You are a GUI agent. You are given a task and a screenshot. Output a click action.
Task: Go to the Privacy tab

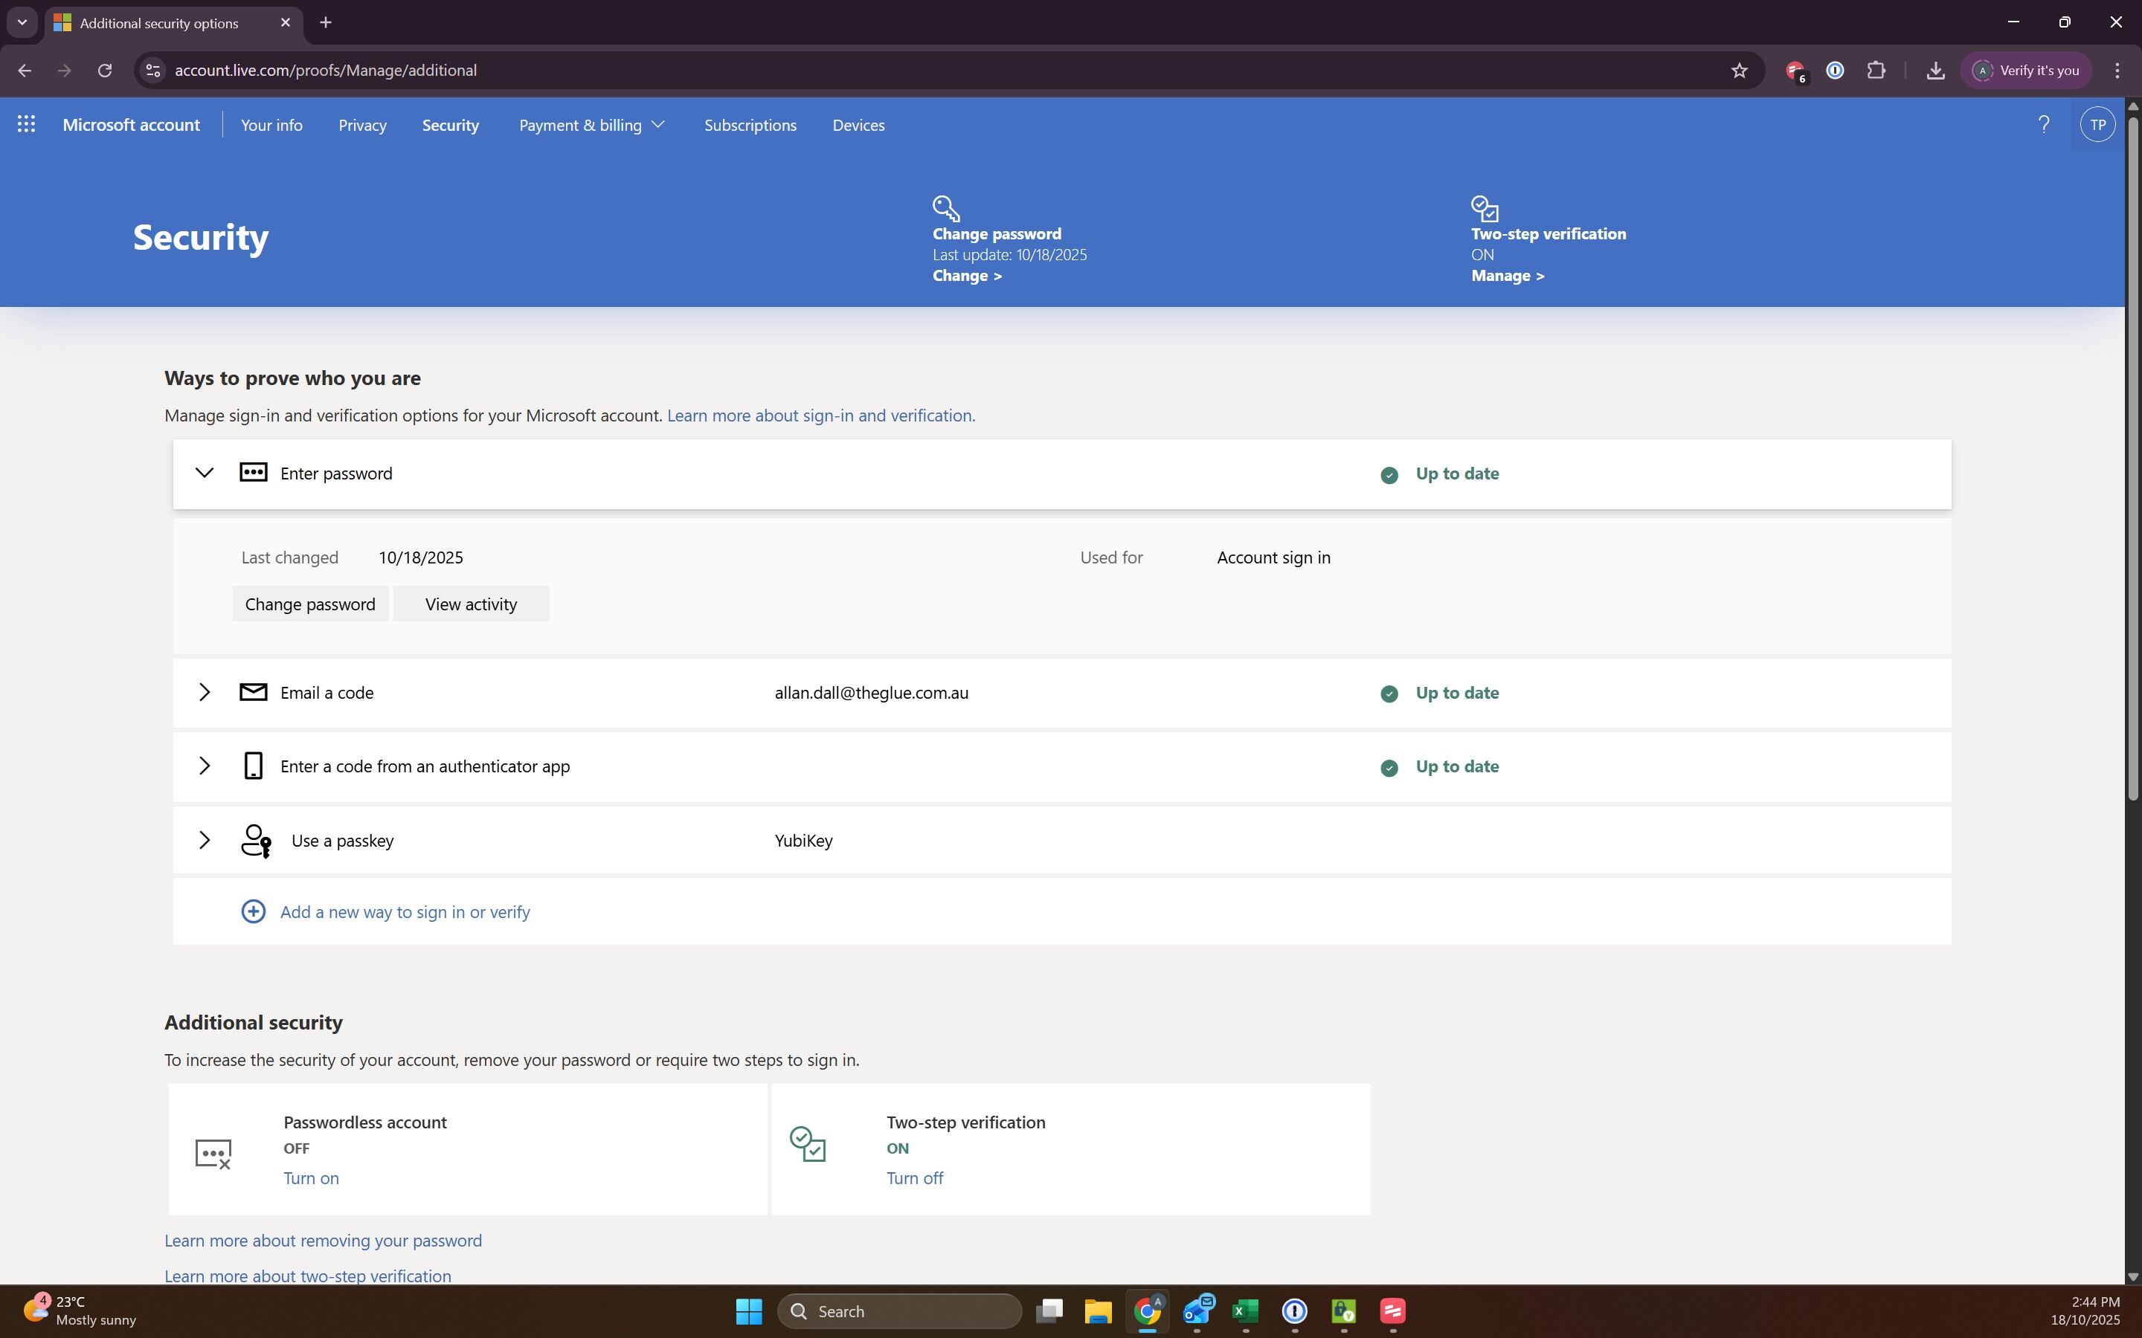(x=362, y=125)
